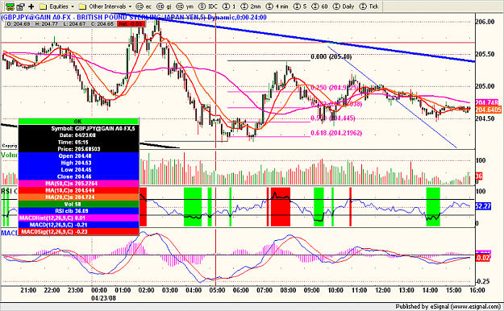Click the MA(50,C) row in data window

click(x=78, y=184)
